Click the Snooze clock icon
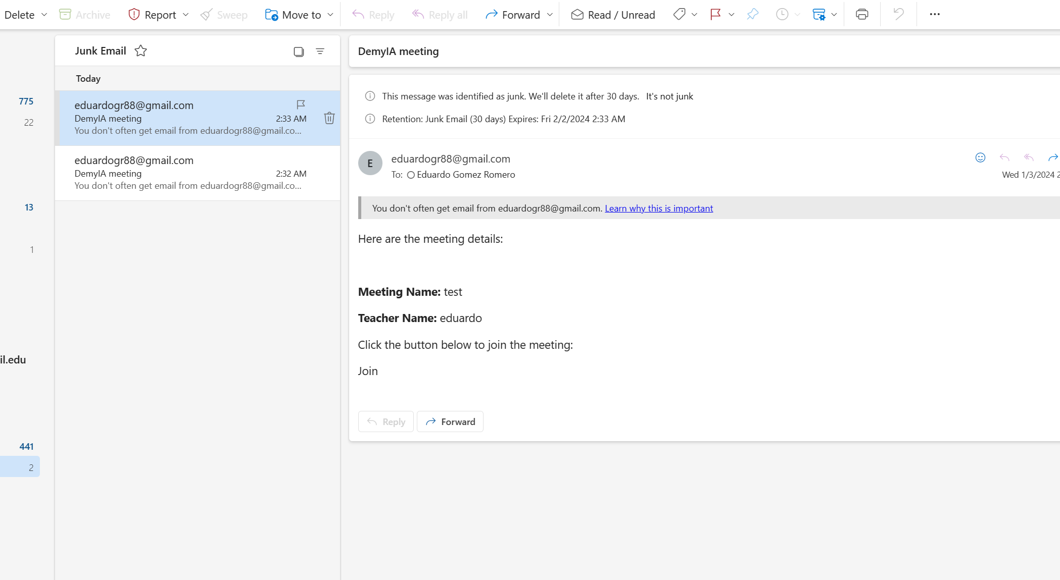This screenshot has height=580, width=1060. [x=782, y=14]
